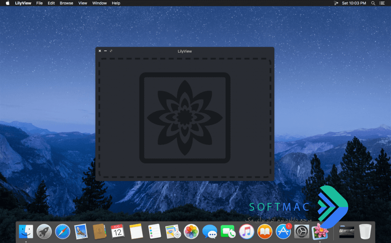
Task: Click the LilyView lotus icon in Dock
Action: pyautogui.click(x=320, y=231)
